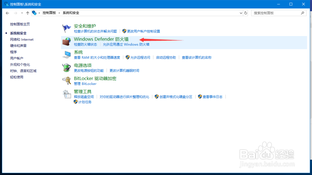The width and height of the screenshot is (312, 175).
Task: Click 查看该计算机的名称 link
Action: pos(197,58)
